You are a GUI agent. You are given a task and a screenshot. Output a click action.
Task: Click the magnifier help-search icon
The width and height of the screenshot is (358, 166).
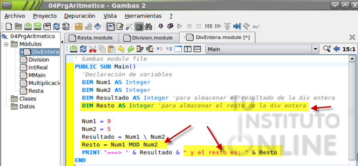point(327,49)
